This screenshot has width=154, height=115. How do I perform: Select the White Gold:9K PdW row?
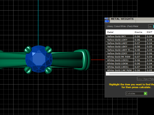click(x=130, y=57)
